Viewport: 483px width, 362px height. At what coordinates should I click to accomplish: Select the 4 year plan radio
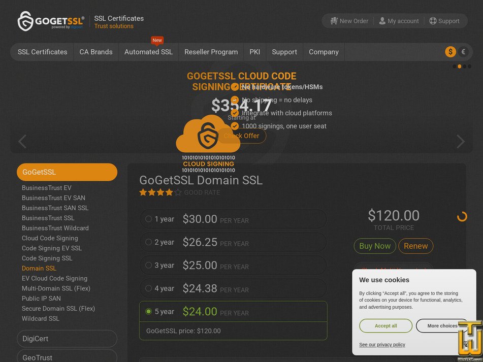coord(148,288)
